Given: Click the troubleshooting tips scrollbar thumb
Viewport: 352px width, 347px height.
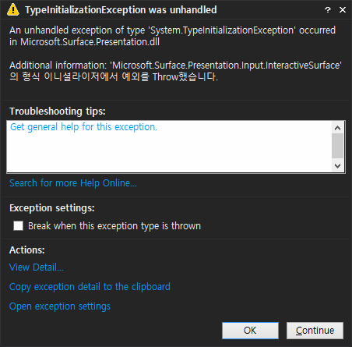Looking at the screenshot, I should 337,146.
